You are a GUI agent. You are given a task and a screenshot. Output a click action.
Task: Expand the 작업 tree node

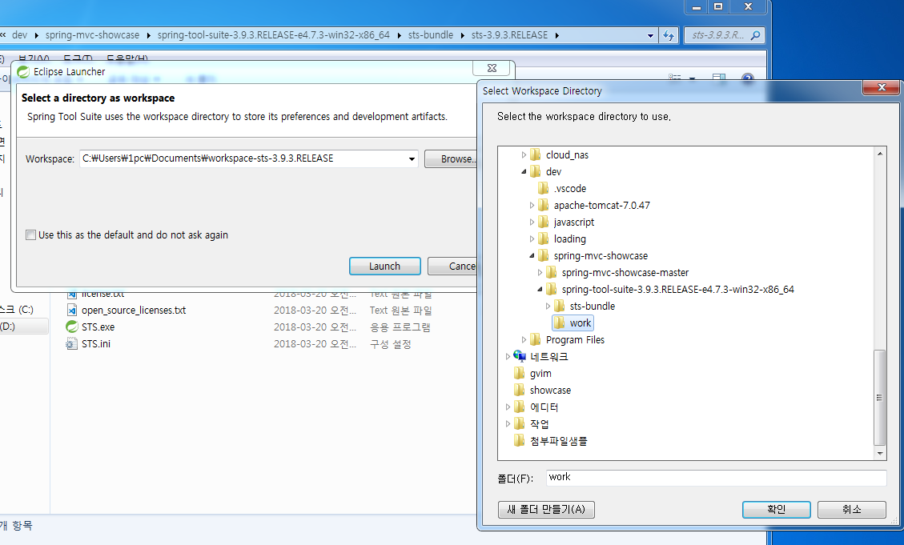(508, 424)
